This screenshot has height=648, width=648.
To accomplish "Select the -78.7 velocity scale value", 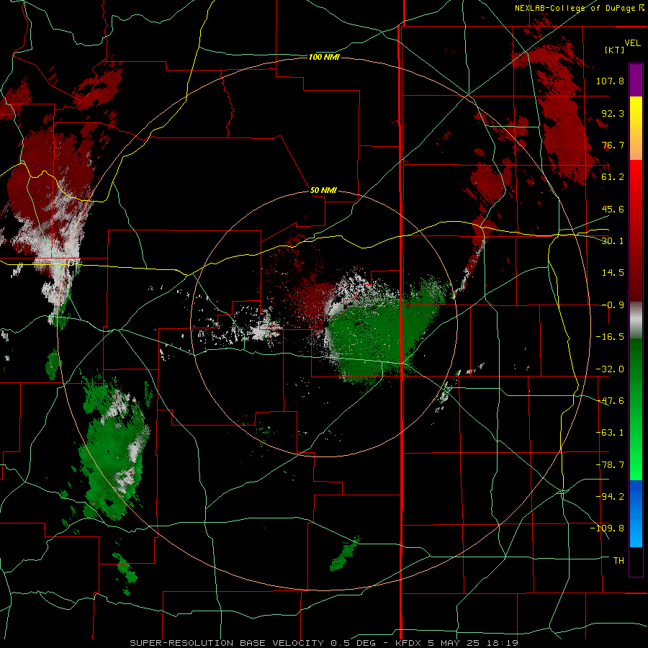I will [610, 465].
